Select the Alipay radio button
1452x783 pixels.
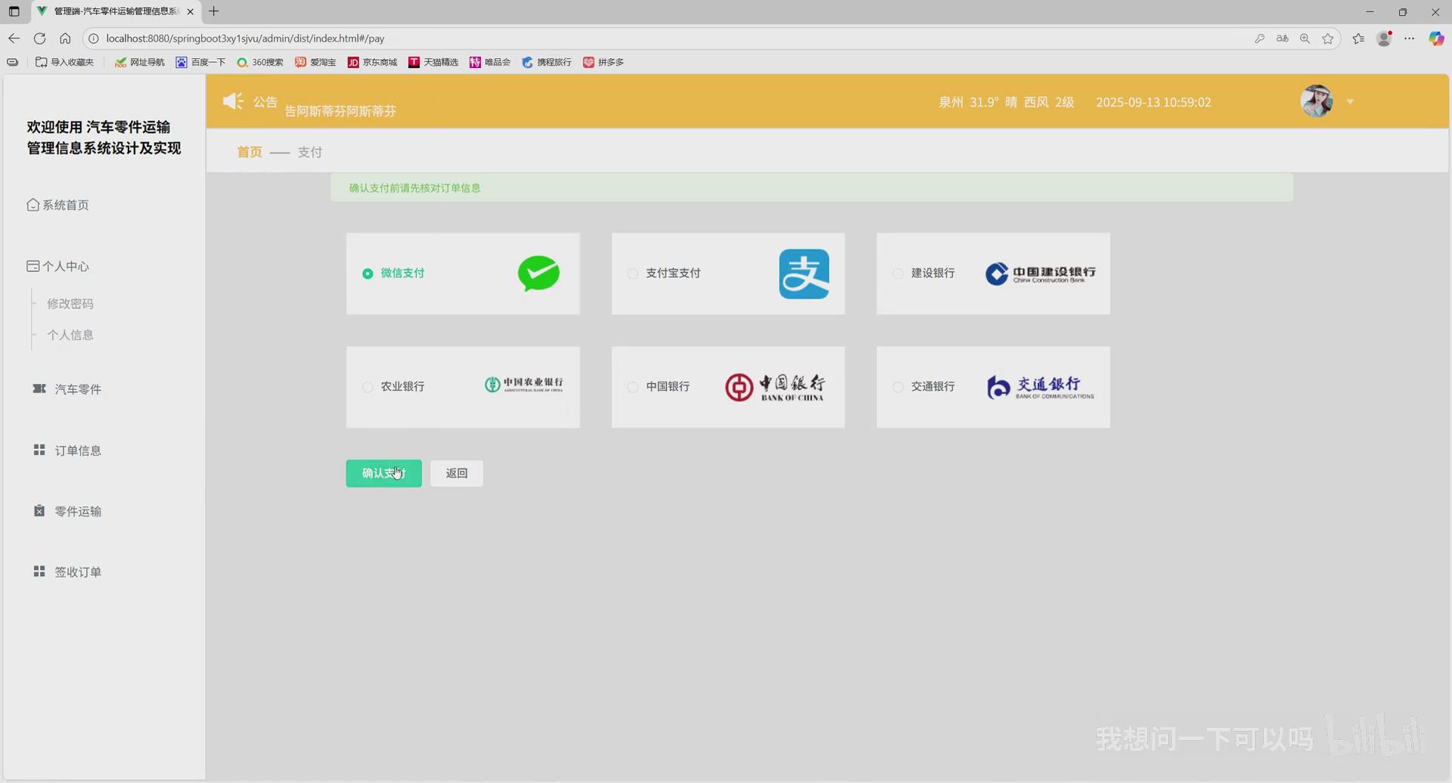tap(632, 274)
